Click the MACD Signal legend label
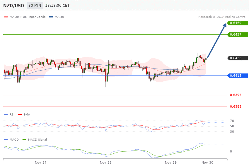Screen dimensions: 249x168 [37, 139]
